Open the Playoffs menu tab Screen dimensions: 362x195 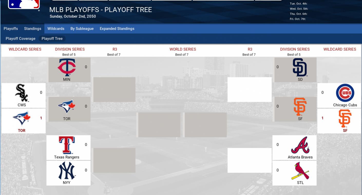(11, 29)
